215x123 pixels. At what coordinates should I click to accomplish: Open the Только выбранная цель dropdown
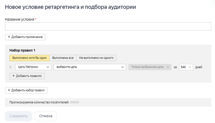[x=150, y=67]
